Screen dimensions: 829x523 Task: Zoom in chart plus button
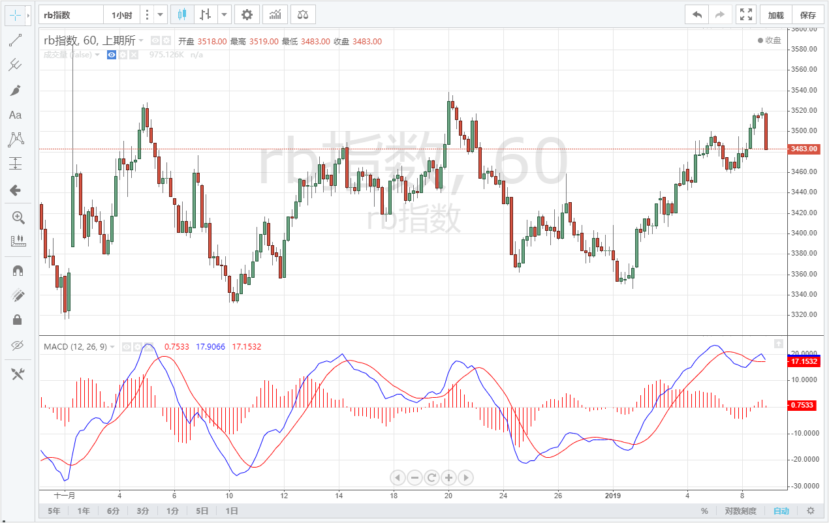[x=448, y=477]
